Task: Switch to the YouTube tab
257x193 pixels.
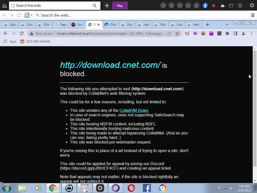Action: coord(78,25)
